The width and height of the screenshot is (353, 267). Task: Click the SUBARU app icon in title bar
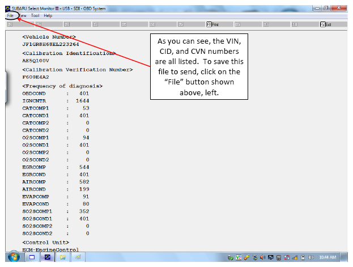pyautogui.click(x=8, y=9)
